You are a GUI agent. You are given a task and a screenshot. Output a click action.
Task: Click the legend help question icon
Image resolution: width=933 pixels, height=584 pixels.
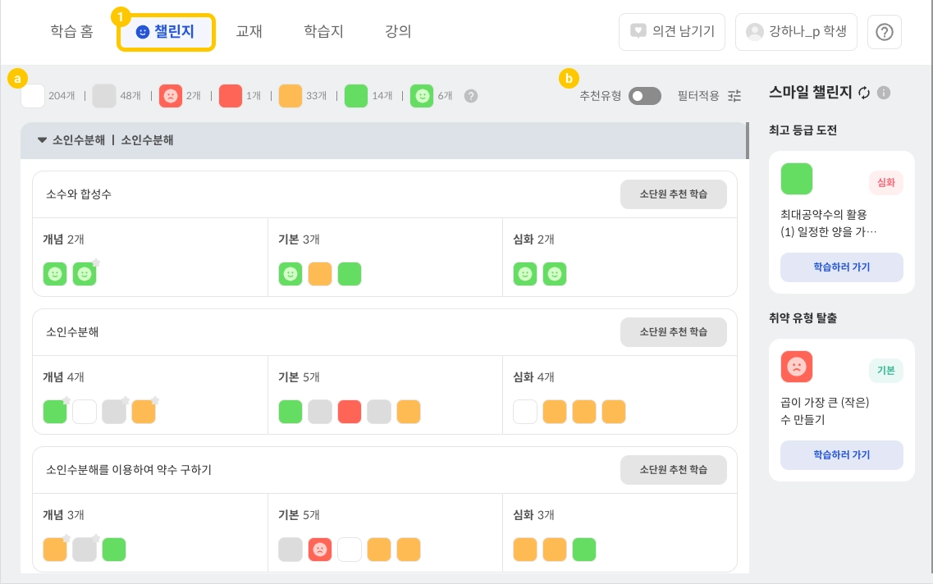click(x=470, y=96)
